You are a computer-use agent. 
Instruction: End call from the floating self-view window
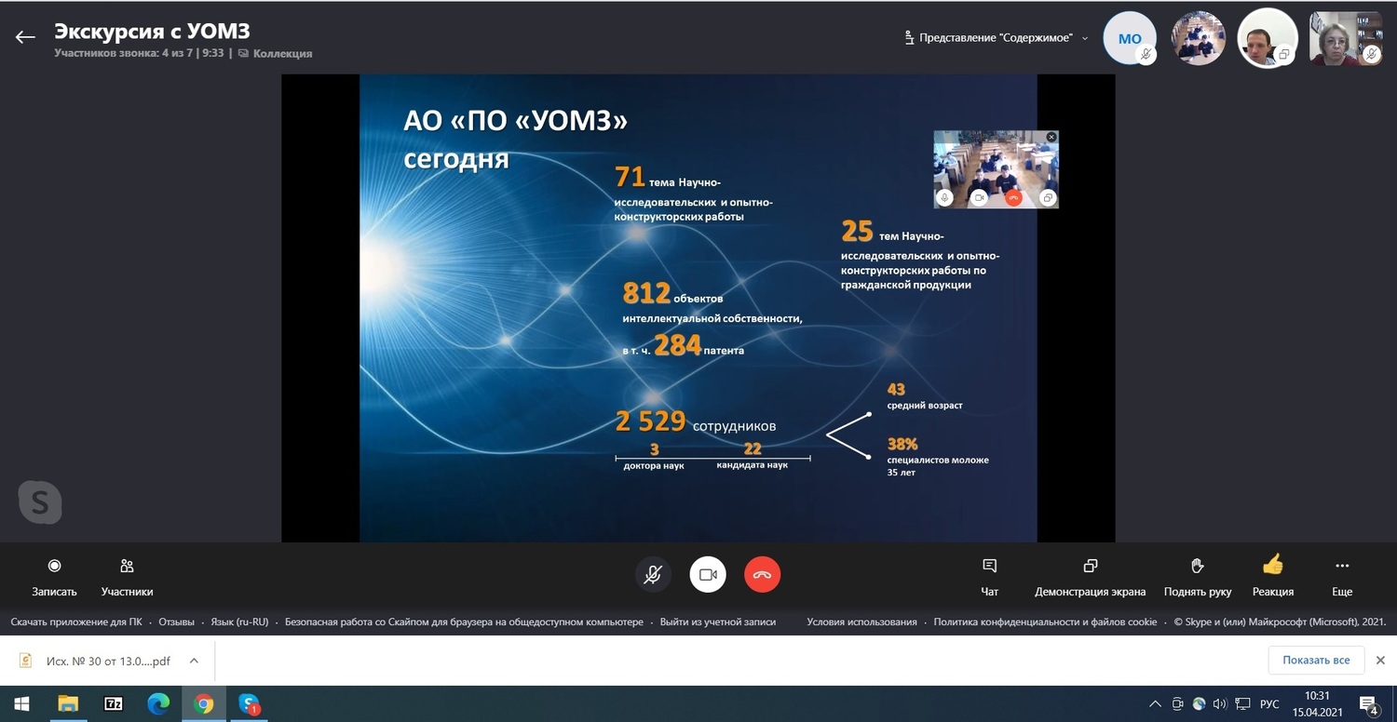[x=1014, y=197]
